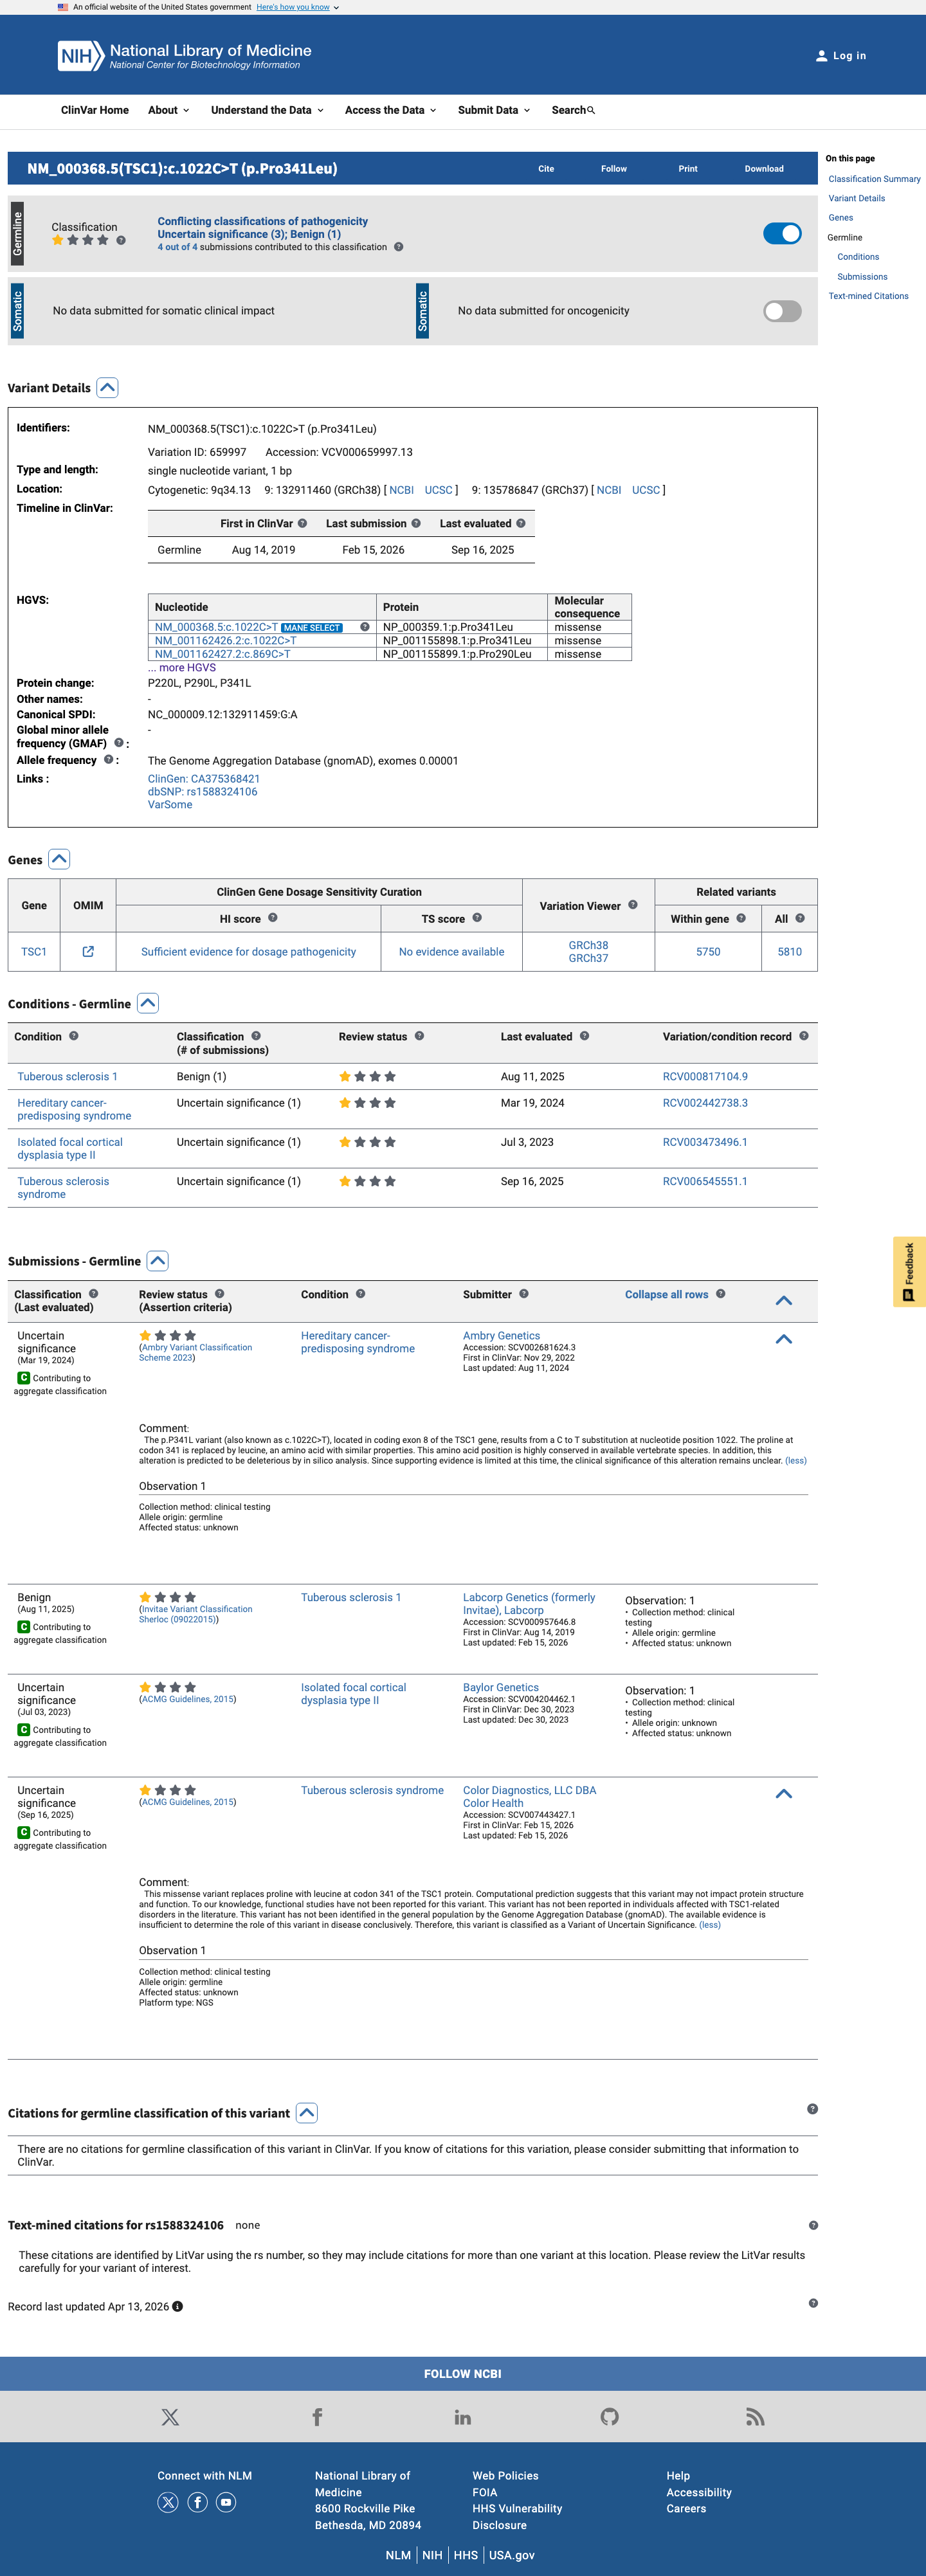Open help icon after submissions contributed text
Screen dimensions: 926x2576
[x=399, y=247]
